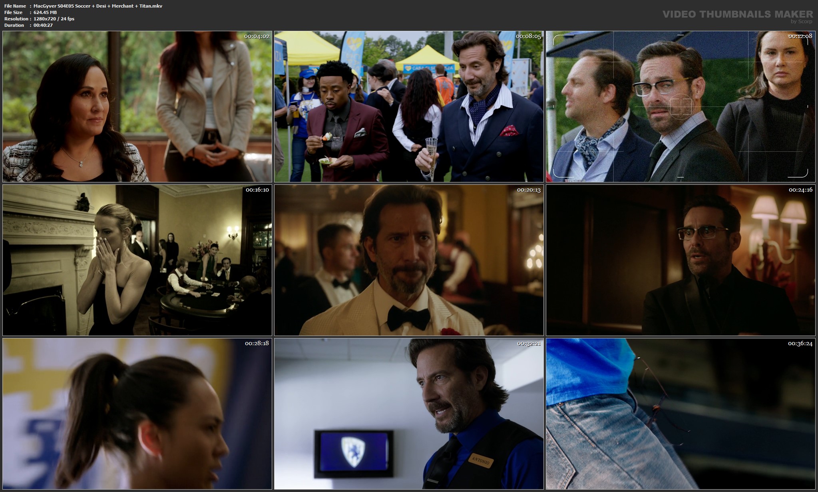Image resolution: width=818 pixels, height=492 pixels.
Task: Select the Antonio name tag thumbnail
Action: [409, 414]
